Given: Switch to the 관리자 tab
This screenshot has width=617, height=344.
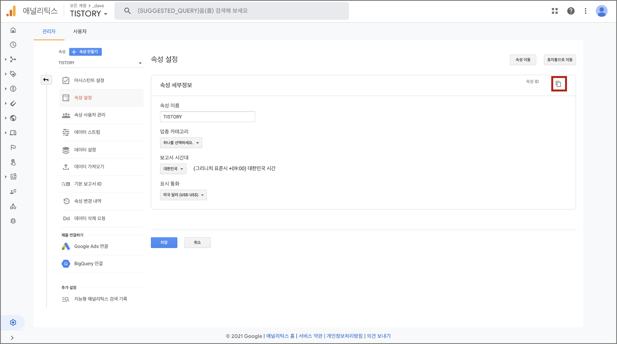Looking at the screenshot, I should point(49,31).
